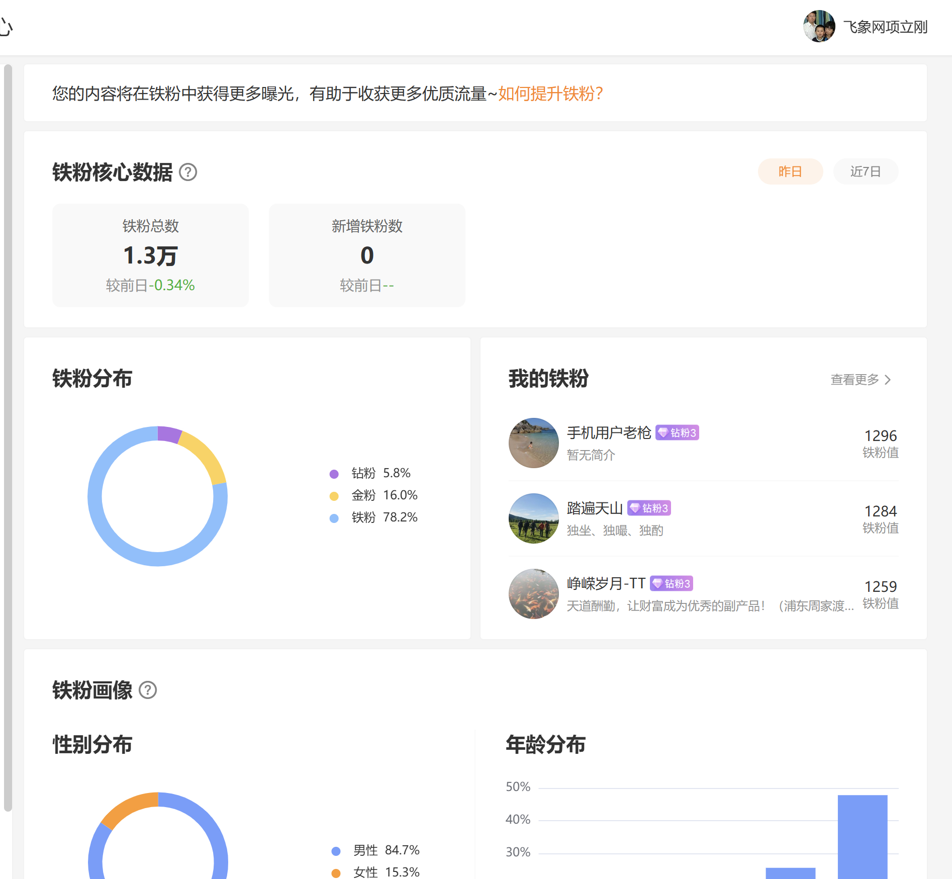Viewport: 952px width, 879px height.
Task: Open the avatar of 踏遍天山
Action: tap(534, 518)
